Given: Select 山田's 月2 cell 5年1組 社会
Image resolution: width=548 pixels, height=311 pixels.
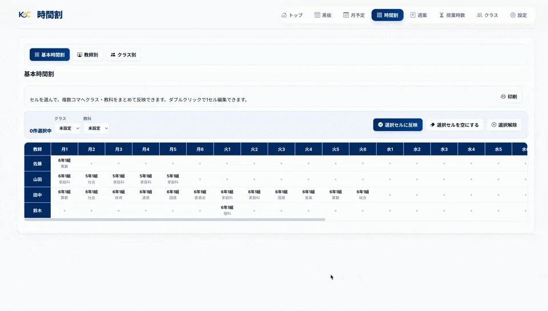Looking at the screenshot, I should pos(91,179).
